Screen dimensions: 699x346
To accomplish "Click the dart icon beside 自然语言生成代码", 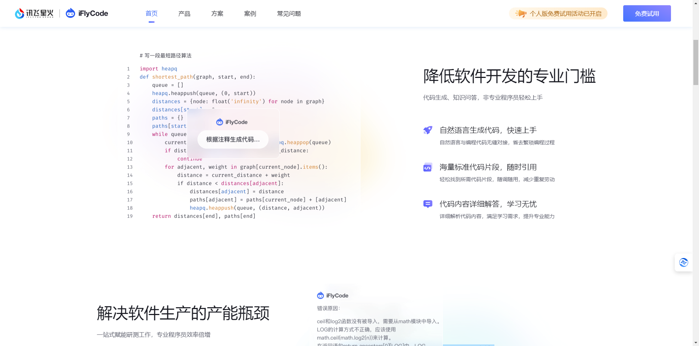I will (x=428, y=130).
